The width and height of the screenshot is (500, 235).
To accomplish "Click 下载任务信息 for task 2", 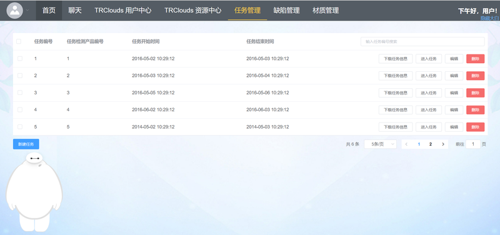I will pyautogui.click(x=396, y=76).
